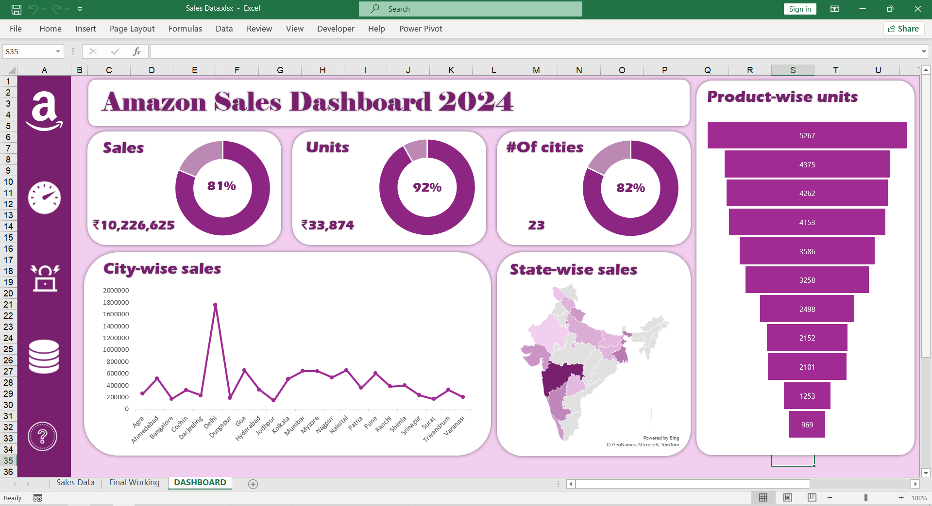The width and height of the screenshot is (932, 506).
Task: Click the Select All corner triangle
Action: [x=11, y=70]
